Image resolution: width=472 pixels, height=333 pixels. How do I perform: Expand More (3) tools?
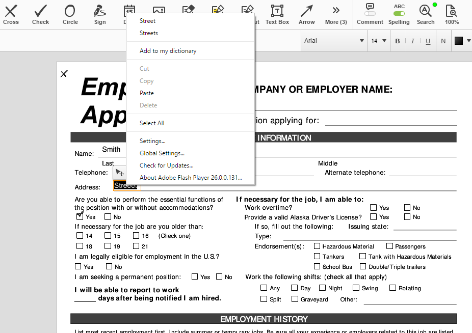336,15
